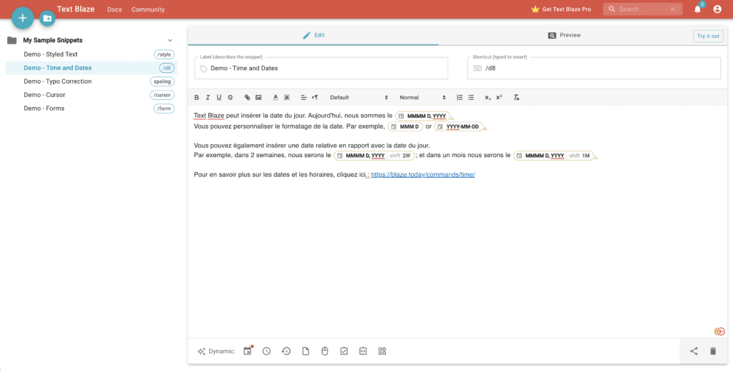The width and height of the screenshot is (733, 370).
Task: Collapse the My Sample Snippets folder
Action: tap(170, 41)
